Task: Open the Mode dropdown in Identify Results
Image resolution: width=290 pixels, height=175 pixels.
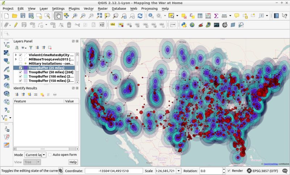Action: pyautogui.click(x=35, y=155)
